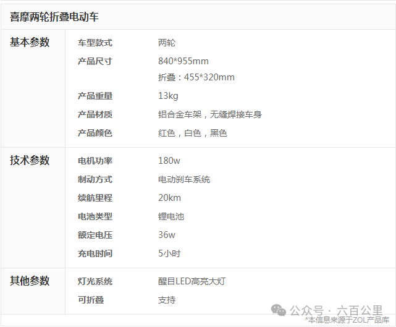Click the 制动方式 label
The height and width of the screenshot is (327, 396).
[x=95, y=179]
